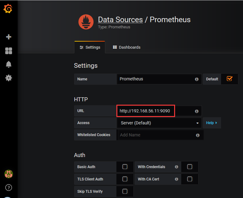Show info tooltip for Name field

[197, 79]
